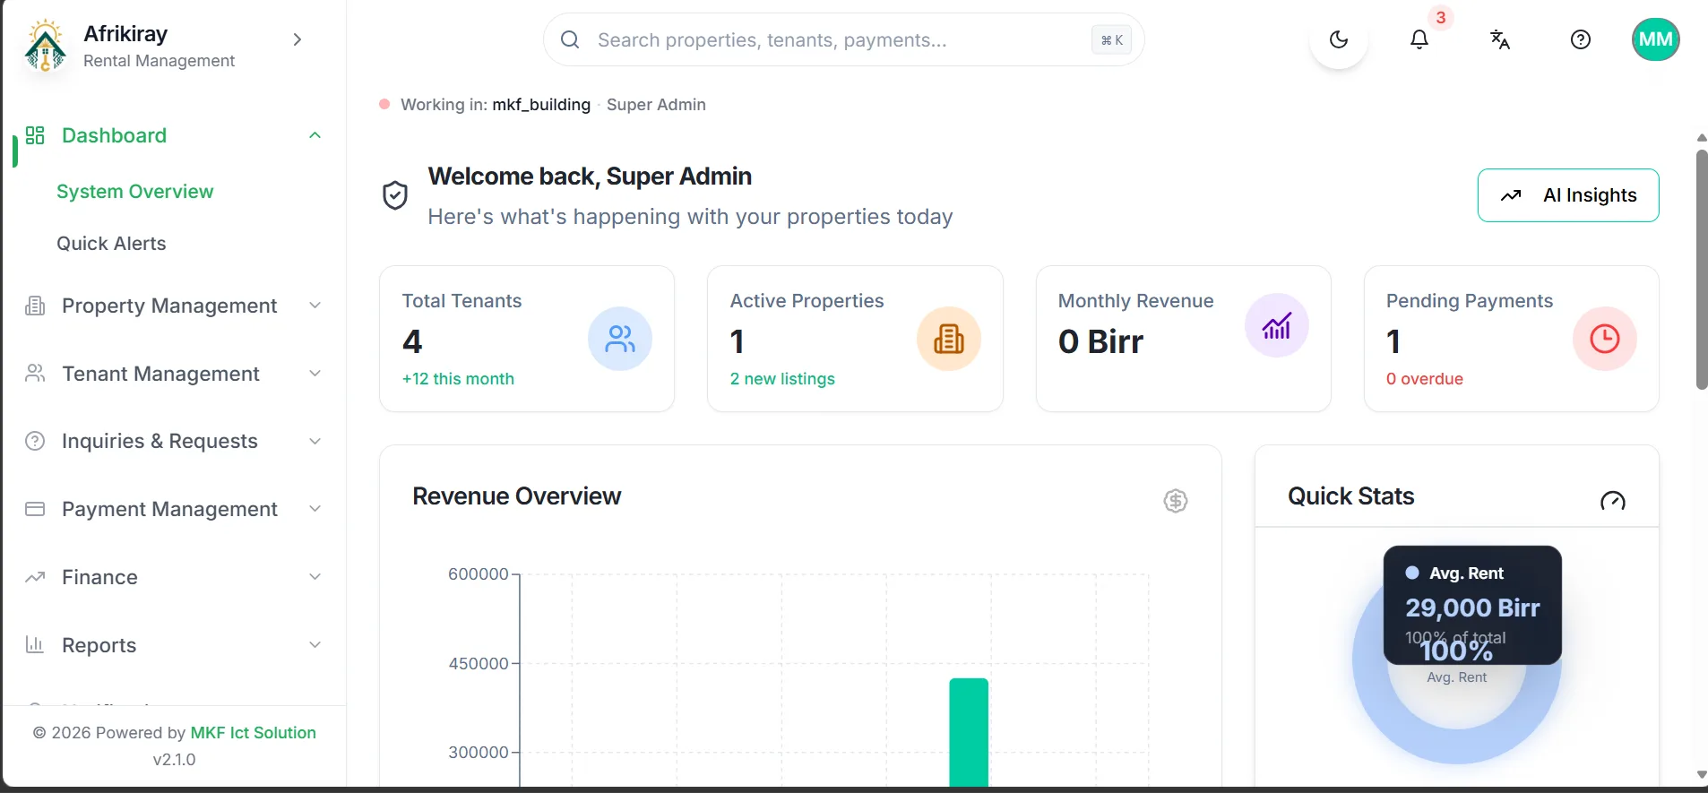Image resolution: width=1708 pixels, height=793 pixels.
Task: Click the v2.1.0 version text
Action: pyautogui.click(x=174, y=760)
